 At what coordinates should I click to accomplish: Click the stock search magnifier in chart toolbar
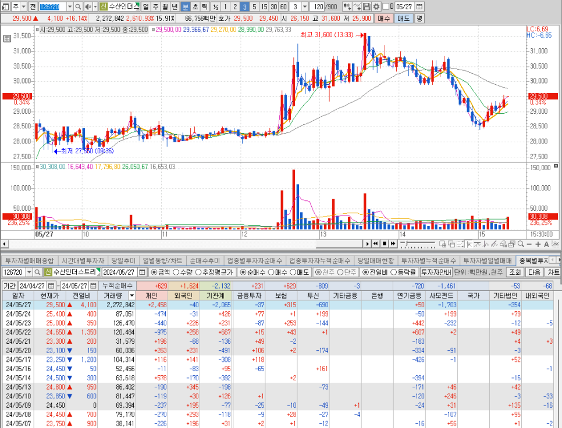click(78, 6)
